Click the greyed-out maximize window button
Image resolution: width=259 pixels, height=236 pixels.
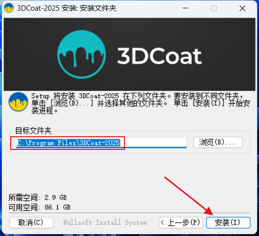pyautogui.click(x=214, y=8)
